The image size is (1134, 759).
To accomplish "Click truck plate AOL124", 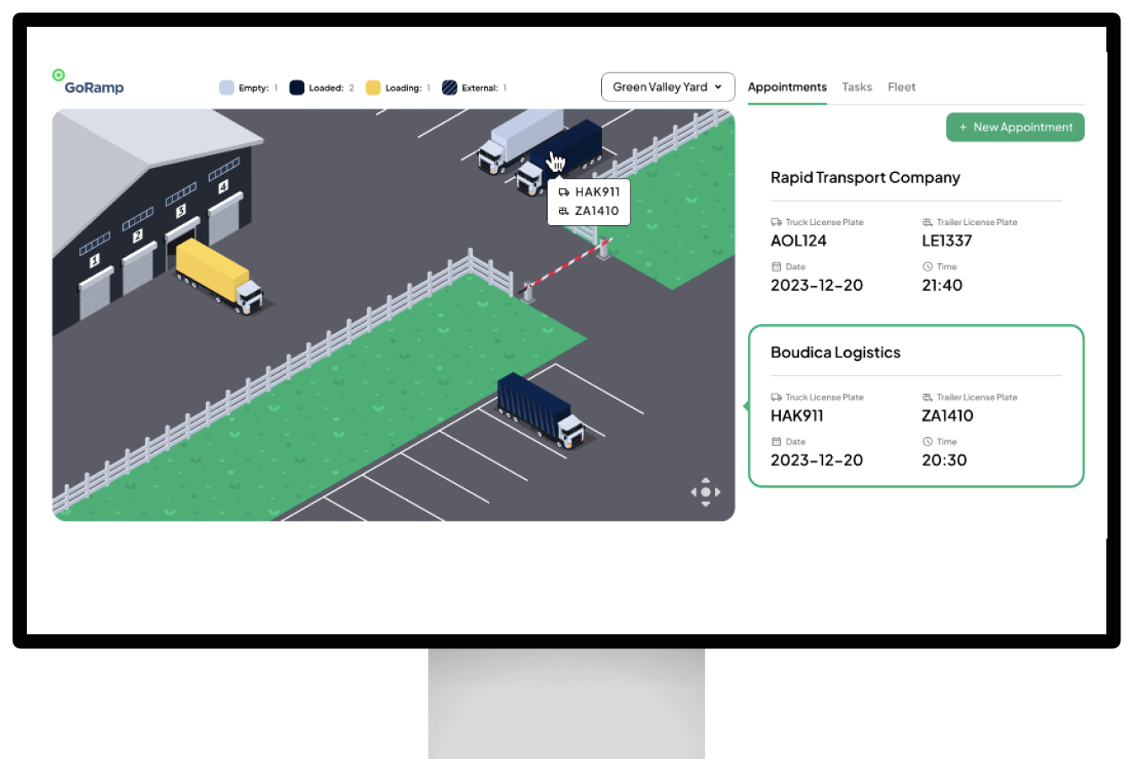I will [798, 241].
